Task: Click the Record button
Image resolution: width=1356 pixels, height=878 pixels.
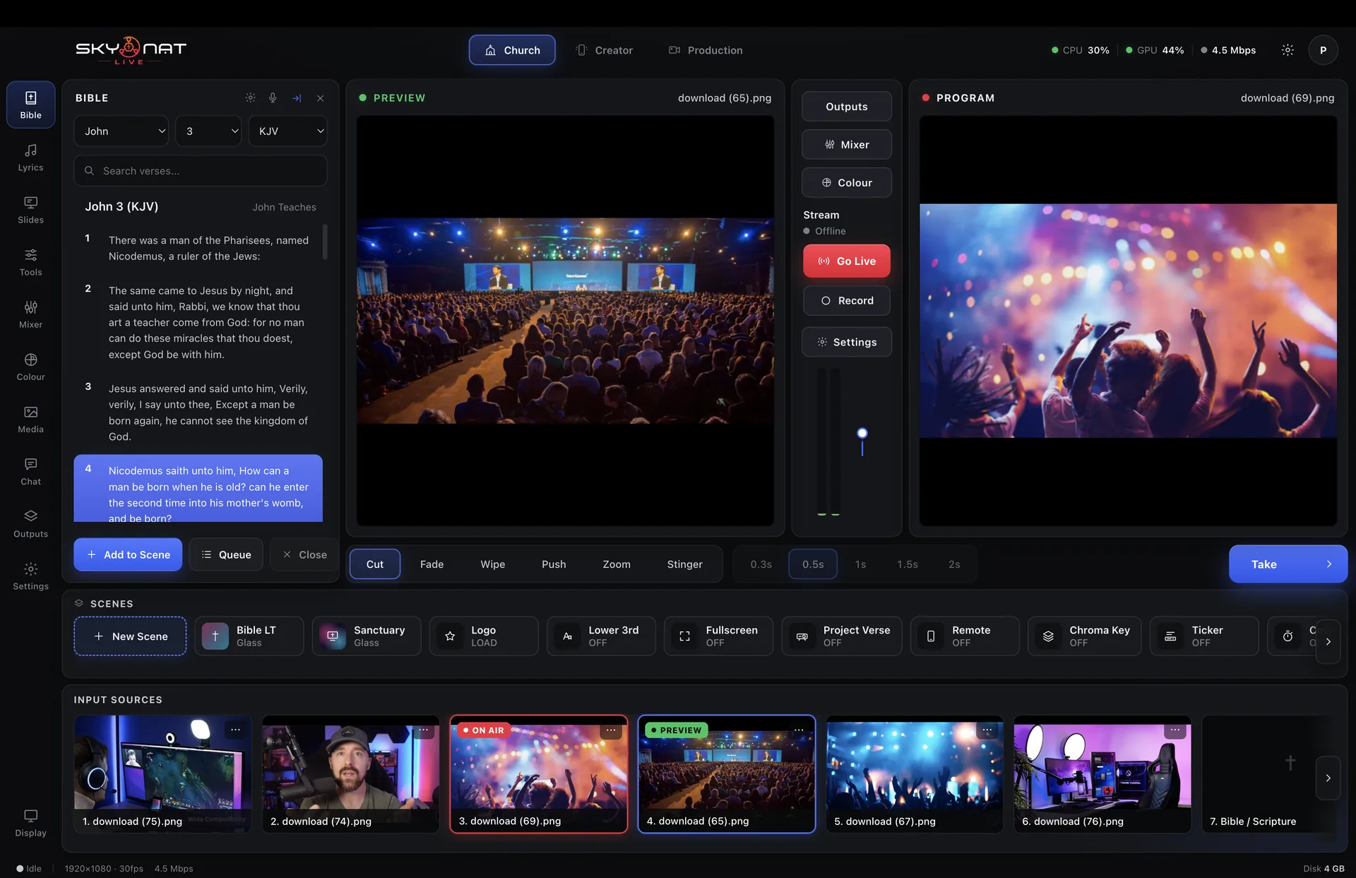Action: click(846, 300)
